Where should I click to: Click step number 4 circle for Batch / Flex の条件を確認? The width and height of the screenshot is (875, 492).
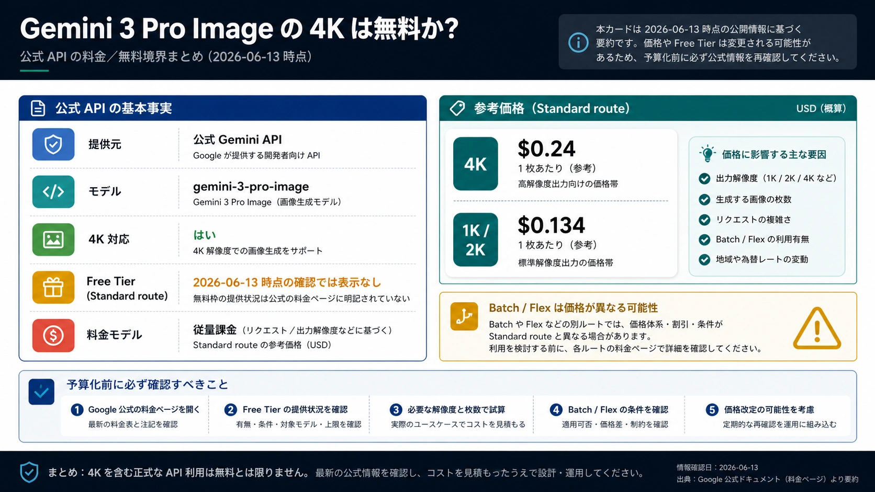point(556,409)
